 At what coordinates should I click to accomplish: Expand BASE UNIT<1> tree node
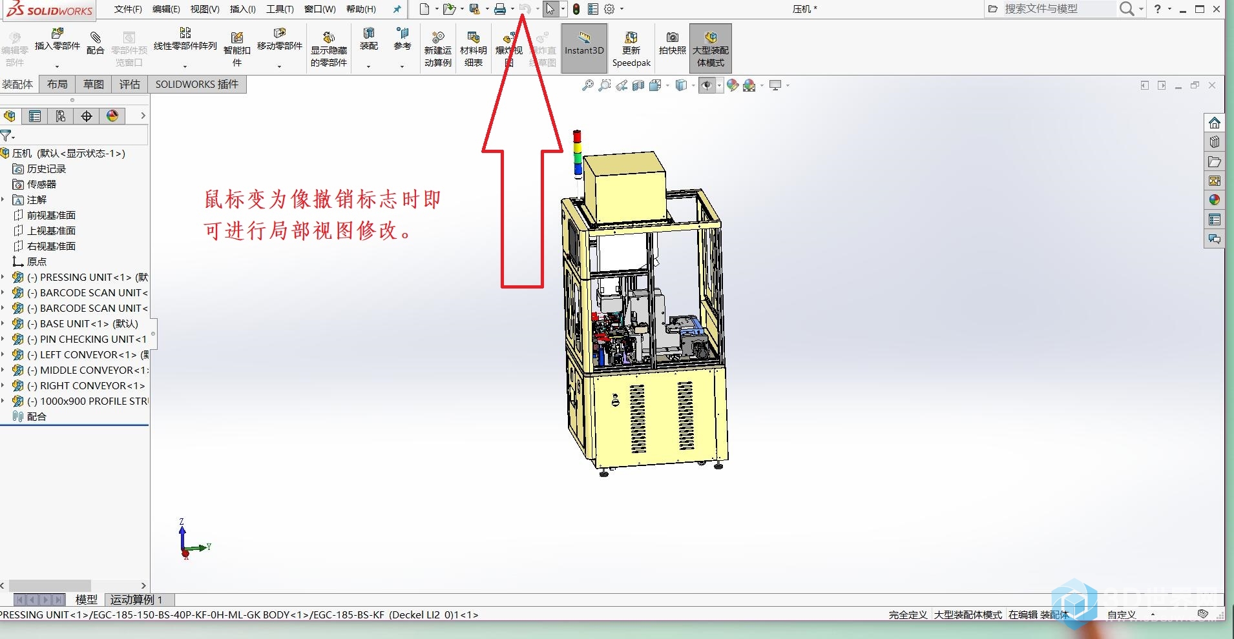point(3,324)
